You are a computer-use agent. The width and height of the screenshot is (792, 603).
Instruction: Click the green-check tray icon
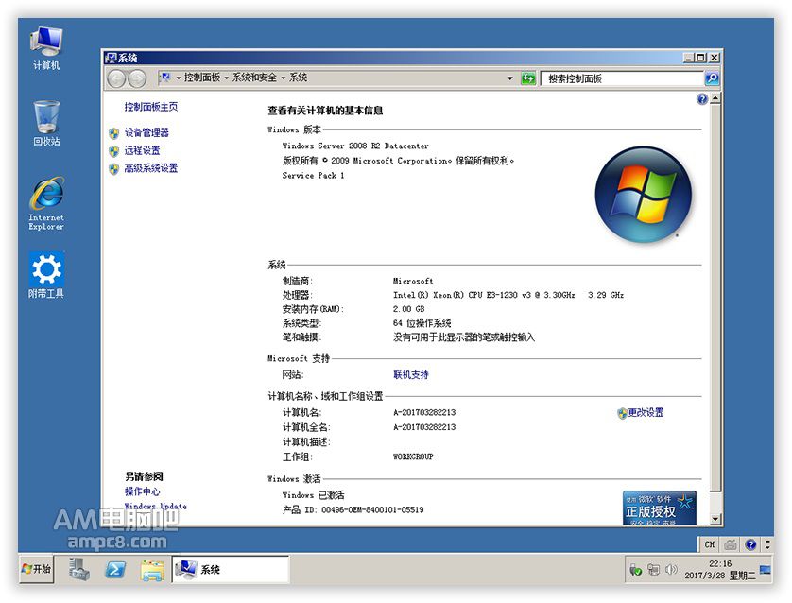[x=635, y=570]
